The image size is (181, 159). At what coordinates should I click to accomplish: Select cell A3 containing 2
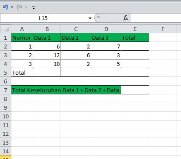point(22,55)
